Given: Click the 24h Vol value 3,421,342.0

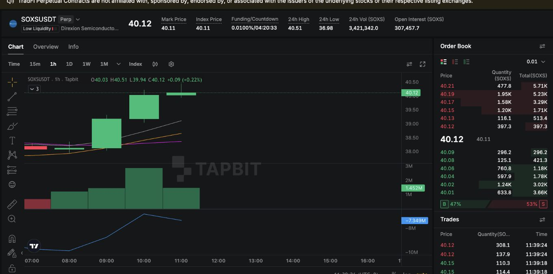Looking at the screenshot, I should [x=364, y=28].
